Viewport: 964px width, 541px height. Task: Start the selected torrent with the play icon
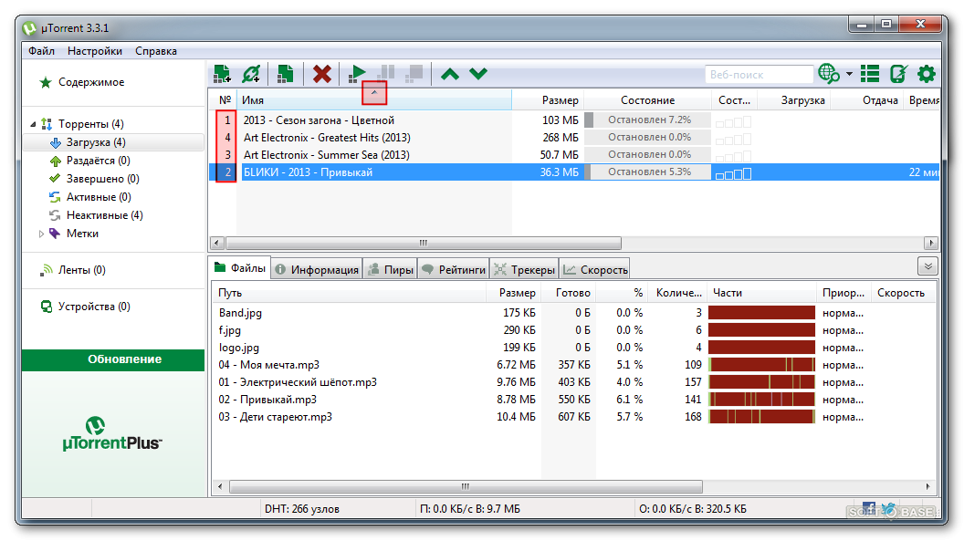point(357,74)
